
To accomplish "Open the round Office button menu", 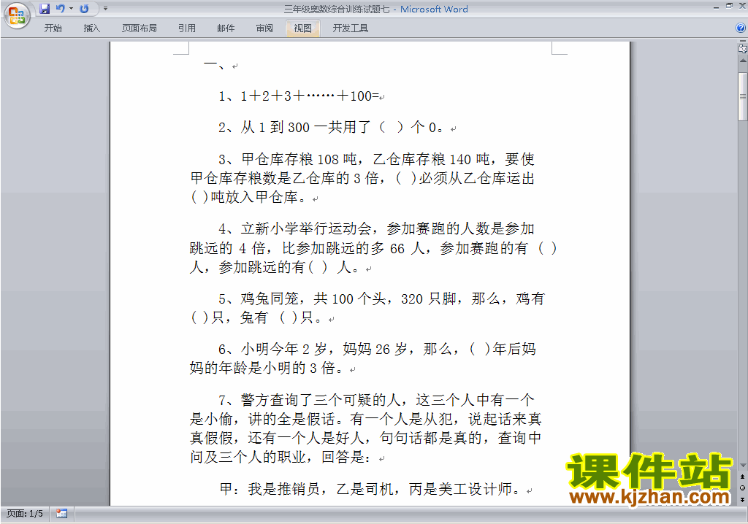I will click(17, 15).
